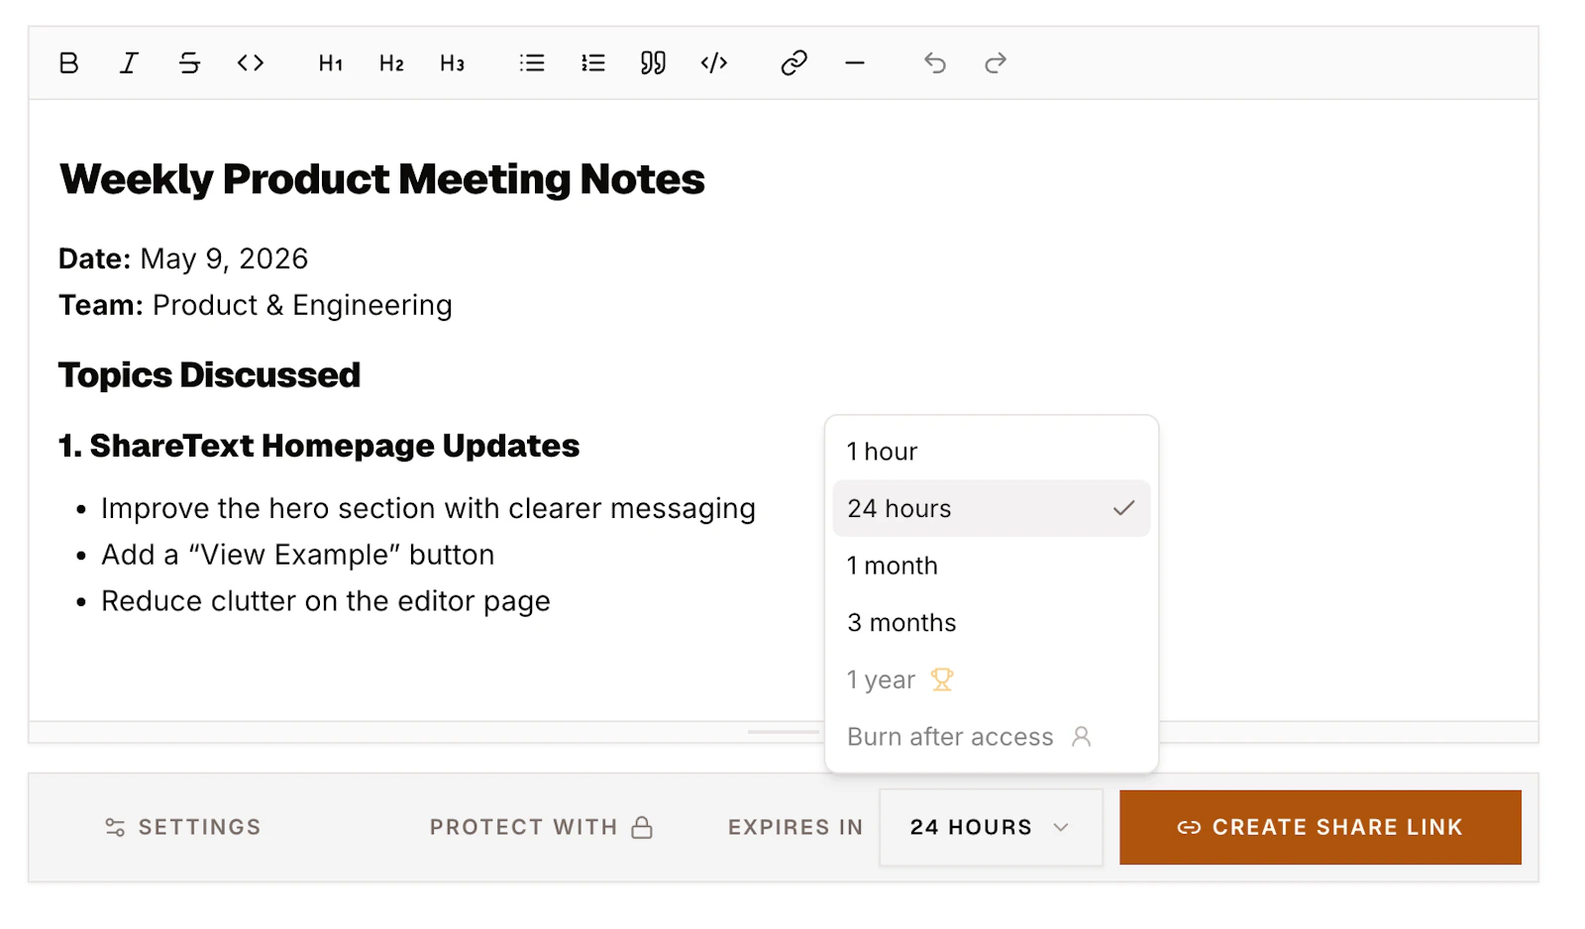The image size is (1585, 929).
Task: Choose the 3 months expiry option
Action: (x=991, y=623)
